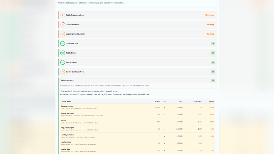Click the 63.2% fragmentation for key_value_expire
This screenshot has height=154, width=274.
[x=212, y=129]
